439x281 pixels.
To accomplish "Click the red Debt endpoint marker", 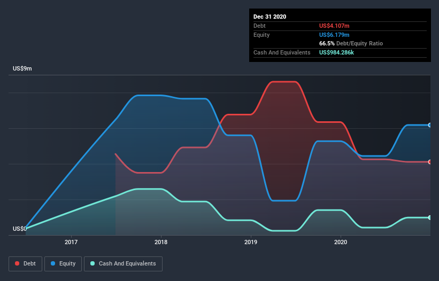I will tap(430, 162).
